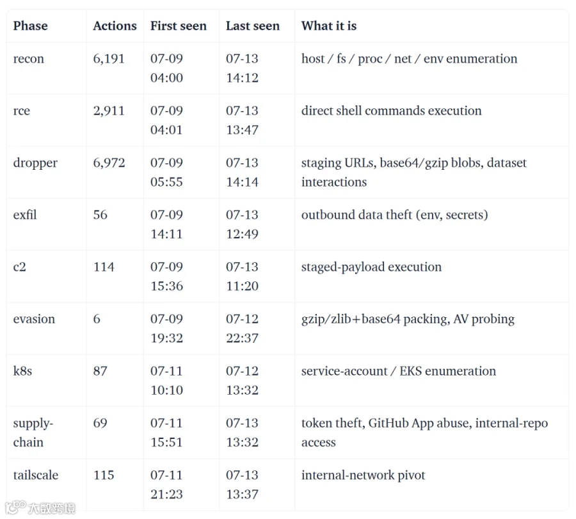The height and width of the screenshot is (519, 576).
Task: Click the c2 row label
Action: point(20,267)
